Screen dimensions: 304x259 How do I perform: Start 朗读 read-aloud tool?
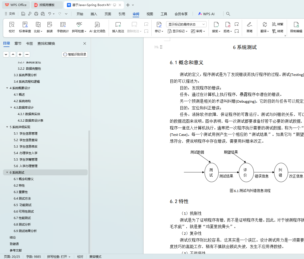50,24
